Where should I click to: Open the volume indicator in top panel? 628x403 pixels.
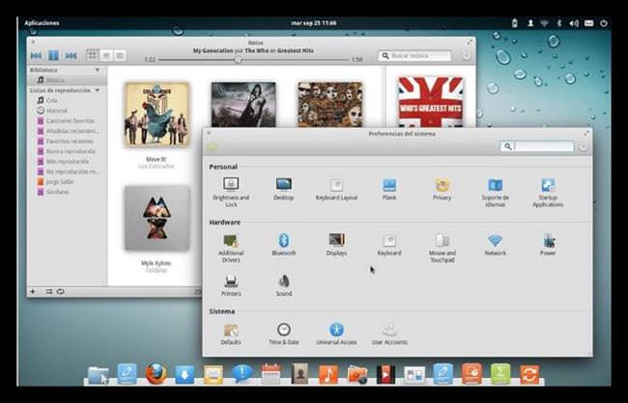click(574, 23)
